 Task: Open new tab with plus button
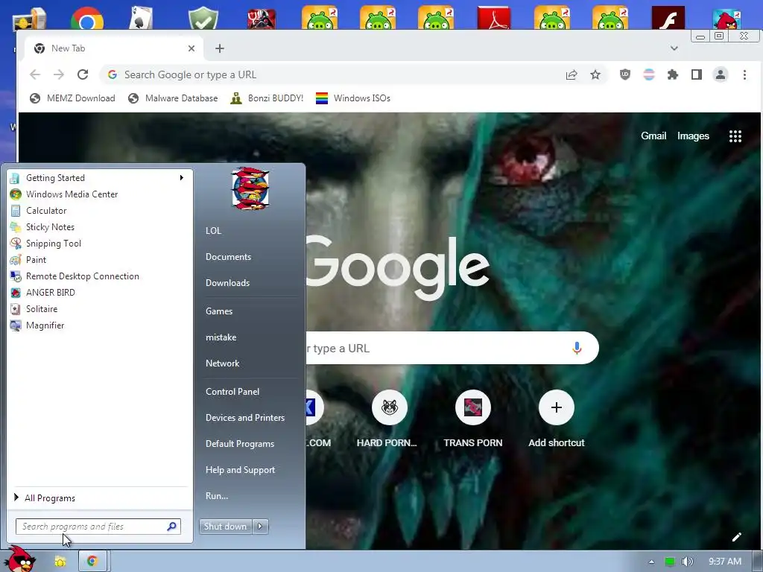pyautogui.click(x=220, y=48)
